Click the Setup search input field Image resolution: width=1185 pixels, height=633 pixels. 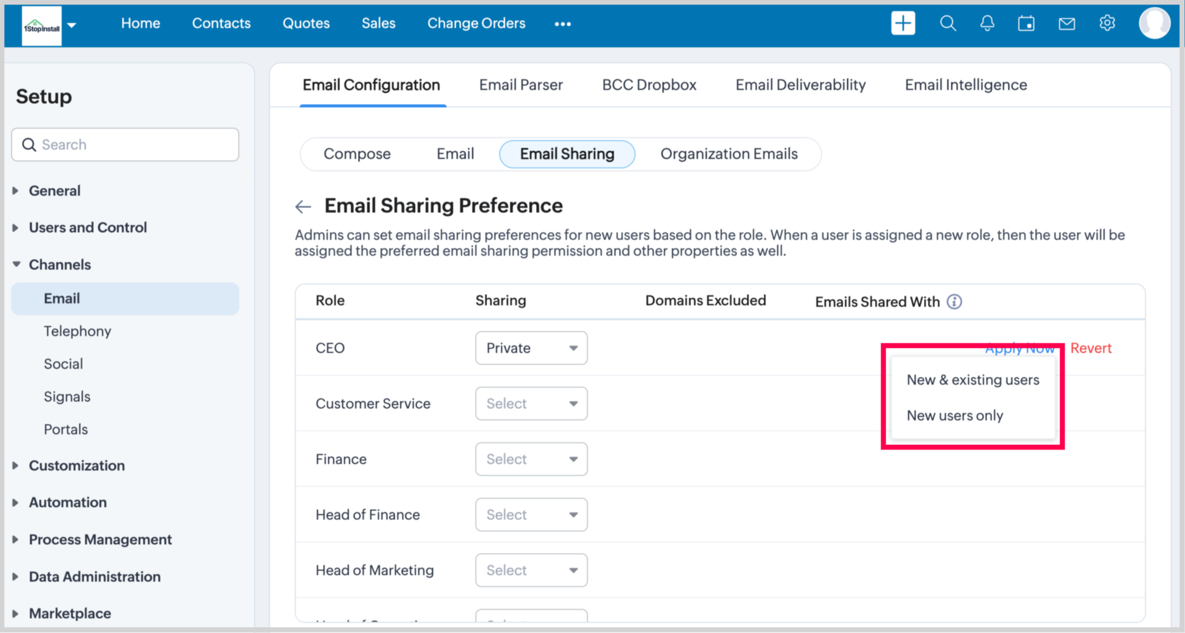[x=125, y=144]
